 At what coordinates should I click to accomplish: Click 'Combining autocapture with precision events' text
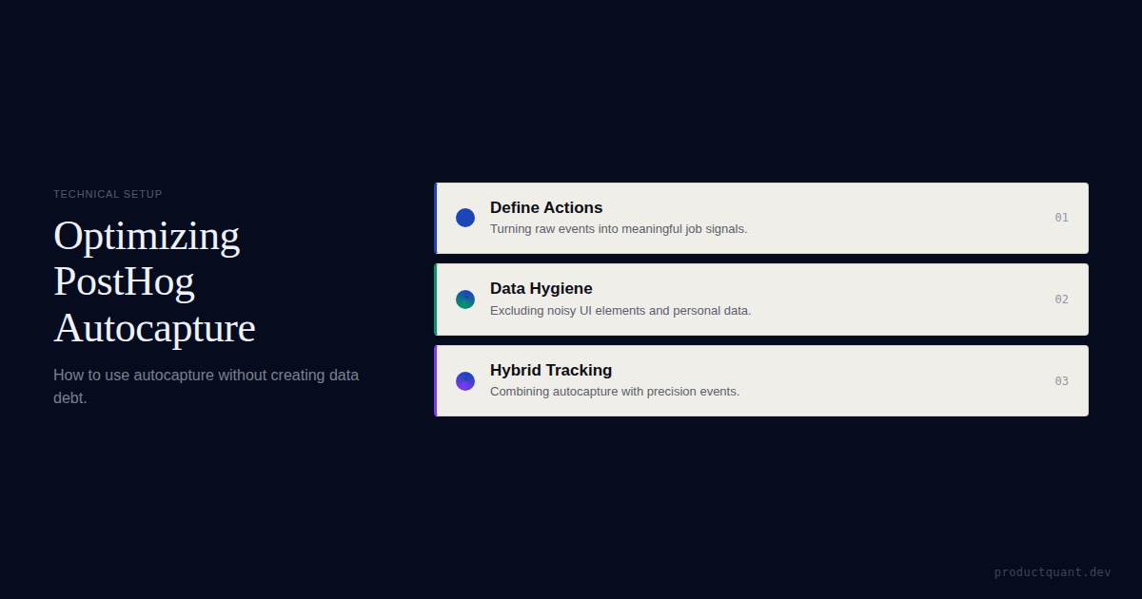coord(615,392)
